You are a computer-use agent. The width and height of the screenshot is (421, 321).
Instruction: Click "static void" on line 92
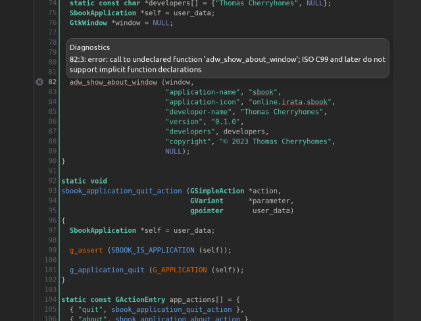[84, 181]
